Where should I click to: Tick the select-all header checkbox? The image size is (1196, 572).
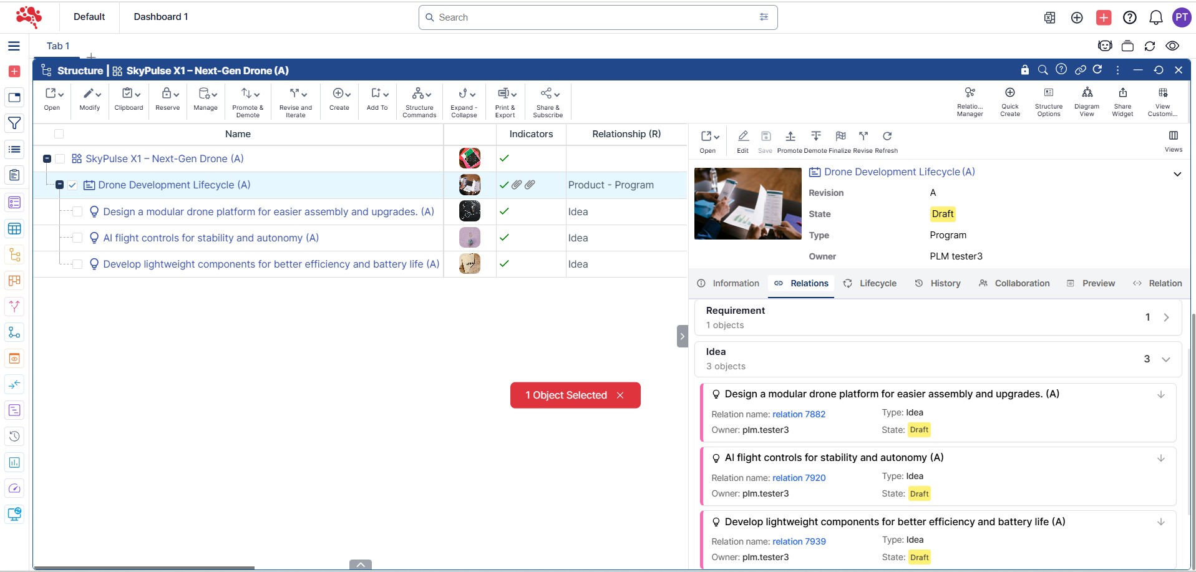[x=59, y=134]
